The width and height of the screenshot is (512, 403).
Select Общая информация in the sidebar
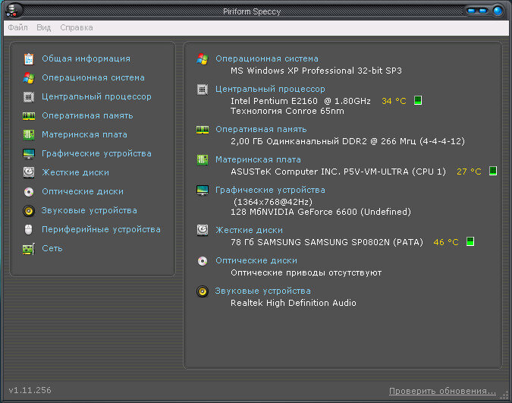(x=86, y=59)
